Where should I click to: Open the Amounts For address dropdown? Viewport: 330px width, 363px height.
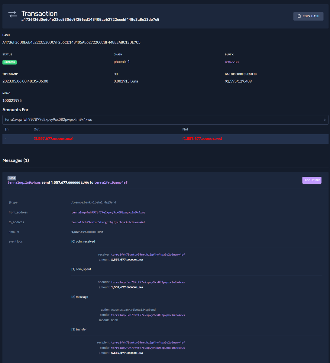click(165, 120)
